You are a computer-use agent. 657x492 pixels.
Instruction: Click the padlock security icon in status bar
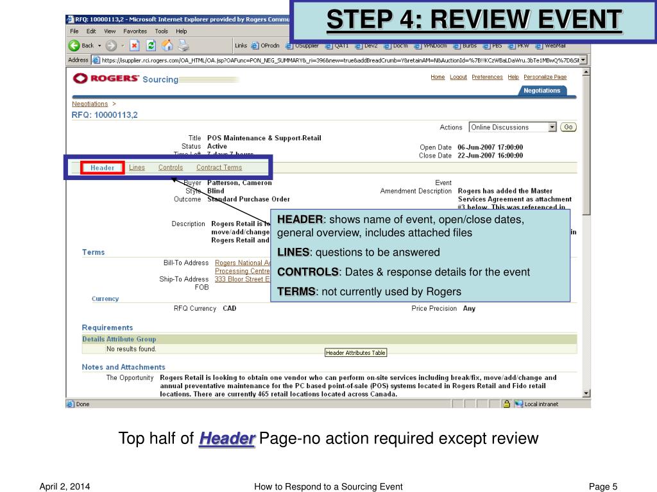coord(507,404)
